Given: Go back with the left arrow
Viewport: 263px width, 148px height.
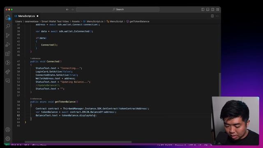Looking at the screenshot, I should [67, 9].
